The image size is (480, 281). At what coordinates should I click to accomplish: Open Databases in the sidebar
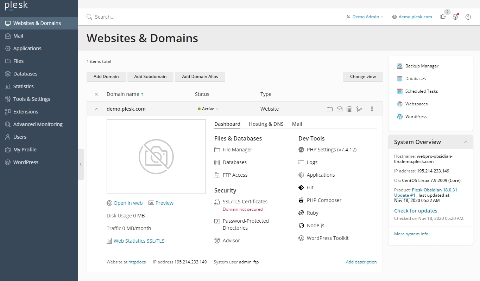coord(39,74)
